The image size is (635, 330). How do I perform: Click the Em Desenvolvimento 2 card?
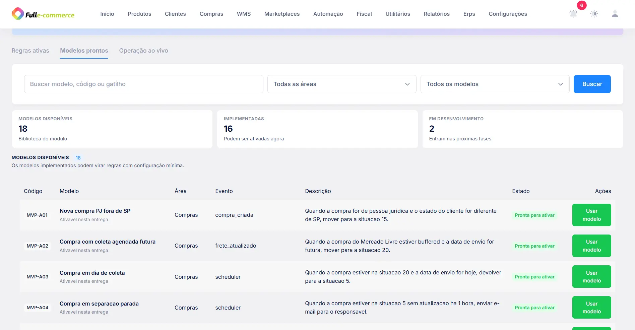[523, 129]
